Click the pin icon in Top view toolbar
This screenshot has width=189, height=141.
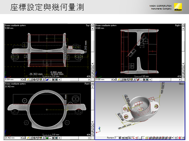[x=28, y=80]
